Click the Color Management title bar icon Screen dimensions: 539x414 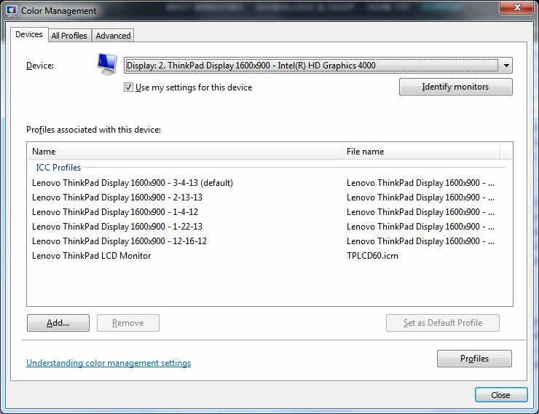coord(12,10)
